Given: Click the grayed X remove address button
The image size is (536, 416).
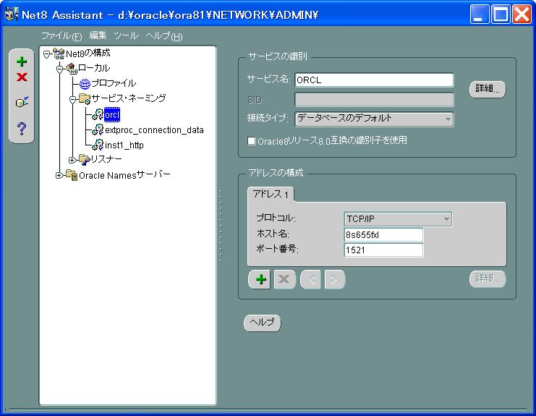Looking at the screenshot, I should pyautogui.click(x=284, y=279).
